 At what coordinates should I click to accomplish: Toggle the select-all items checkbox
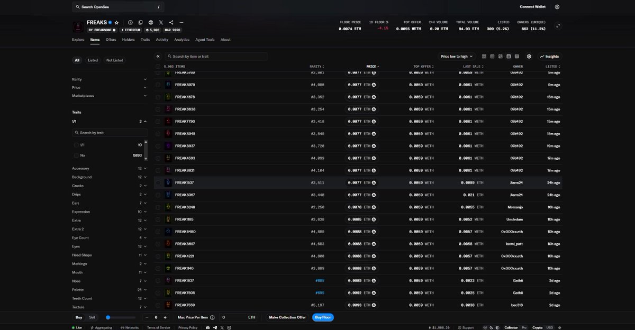click(158, 67)
